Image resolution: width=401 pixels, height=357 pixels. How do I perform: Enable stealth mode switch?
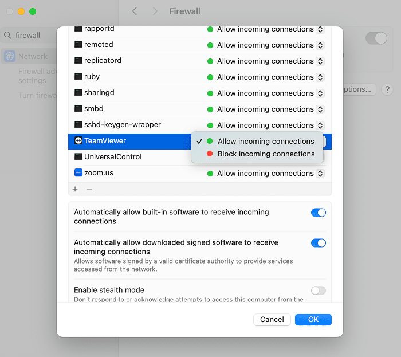(x=318, y=291)
